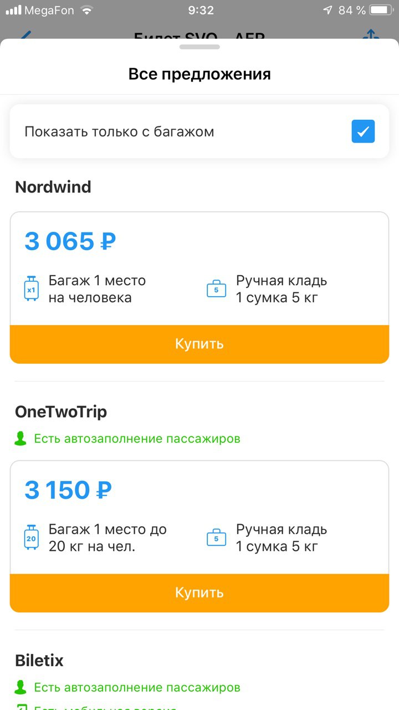The width and height of the screenshot is (399, 710).
Task: Tap the Nordwind hand luggage bag icon
Action: 216,289
